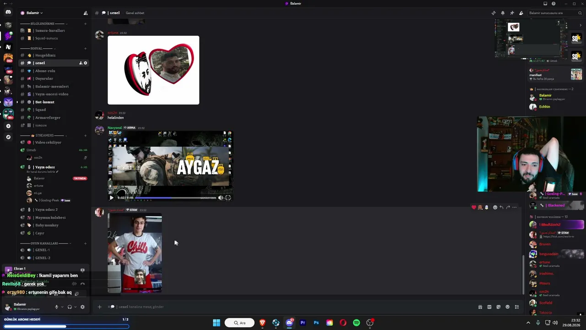Screen dimensions: 586x330
Task: Open more options on hovered message
Action: coord(514,207)
